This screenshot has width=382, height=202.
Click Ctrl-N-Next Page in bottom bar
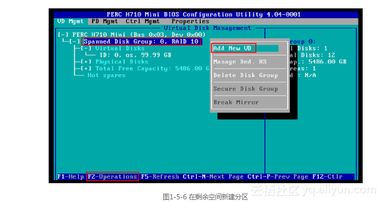pyautogui.click(x=213, y=176)
